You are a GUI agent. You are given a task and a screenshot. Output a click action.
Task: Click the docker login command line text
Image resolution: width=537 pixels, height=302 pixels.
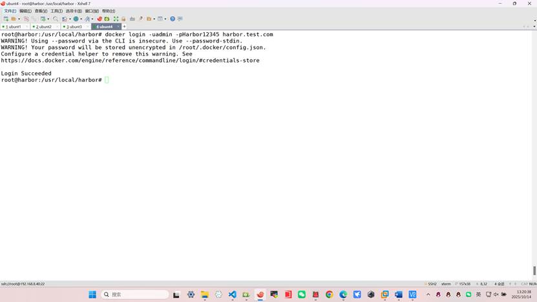(x=189, y=34)
